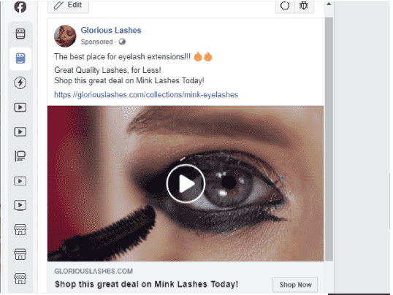Open the lightning bolt Instant Articles preview
393x295 pixels.
[x=20, y=83]
